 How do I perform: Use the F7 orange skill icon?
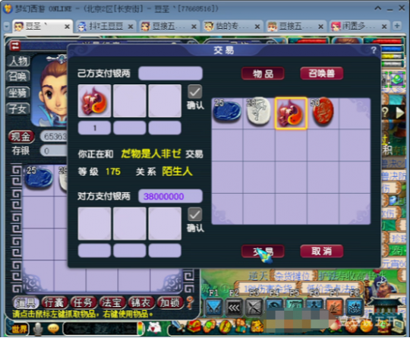(334, 308)
